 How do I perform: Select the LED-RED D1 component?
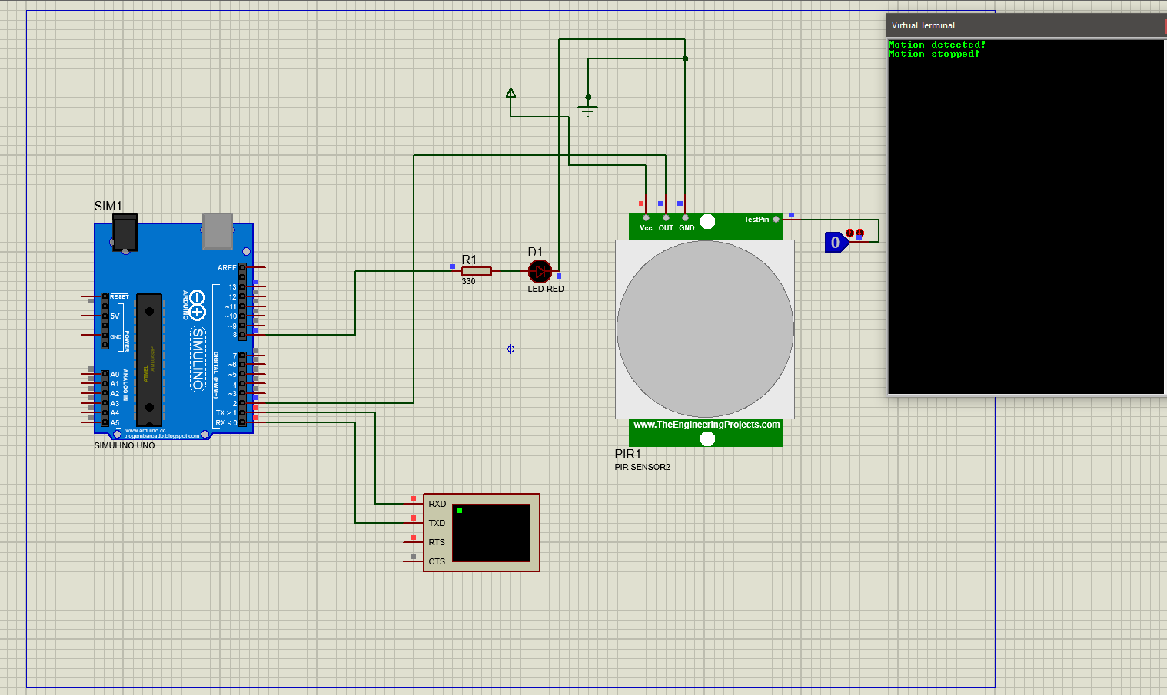click(x=539, y=272)
